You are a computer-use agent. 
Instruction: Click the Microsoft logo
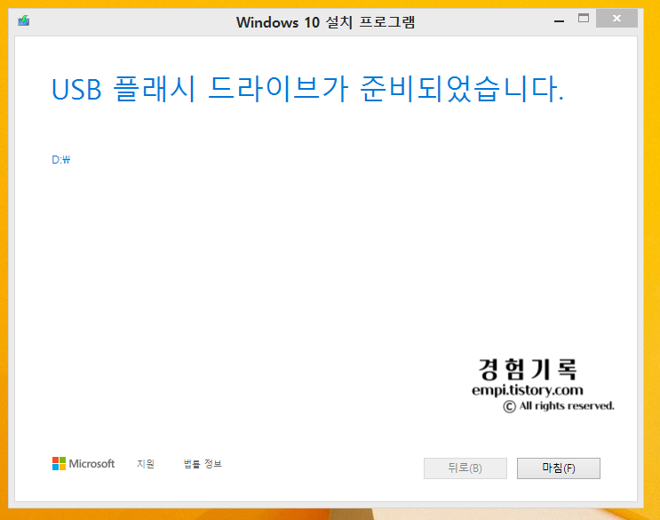pyautogui.click(x=83, y=464)
